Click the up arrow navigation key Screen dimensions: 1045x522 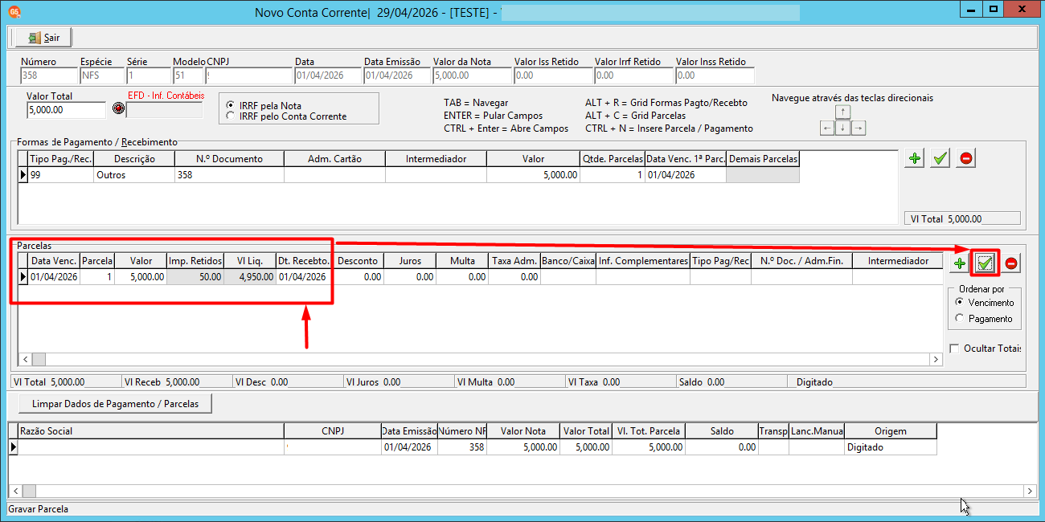click(842, 112)
